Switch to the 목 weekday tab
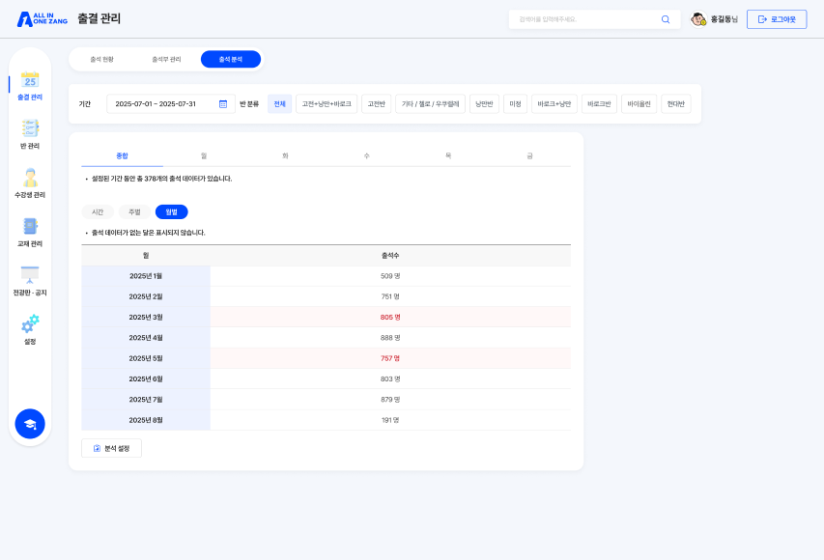 tap(448, 156)
